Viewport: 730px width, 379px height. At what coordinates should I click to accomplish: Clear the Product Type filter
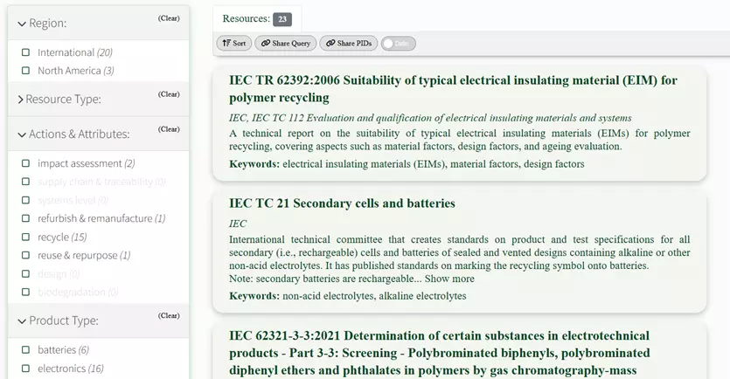(x=169, y=316)
